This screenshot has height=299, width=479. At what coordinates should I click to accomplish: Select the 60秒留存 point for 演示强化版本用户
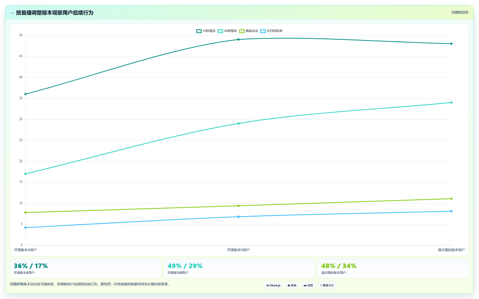pyautogui.click(x=451, y=102)
